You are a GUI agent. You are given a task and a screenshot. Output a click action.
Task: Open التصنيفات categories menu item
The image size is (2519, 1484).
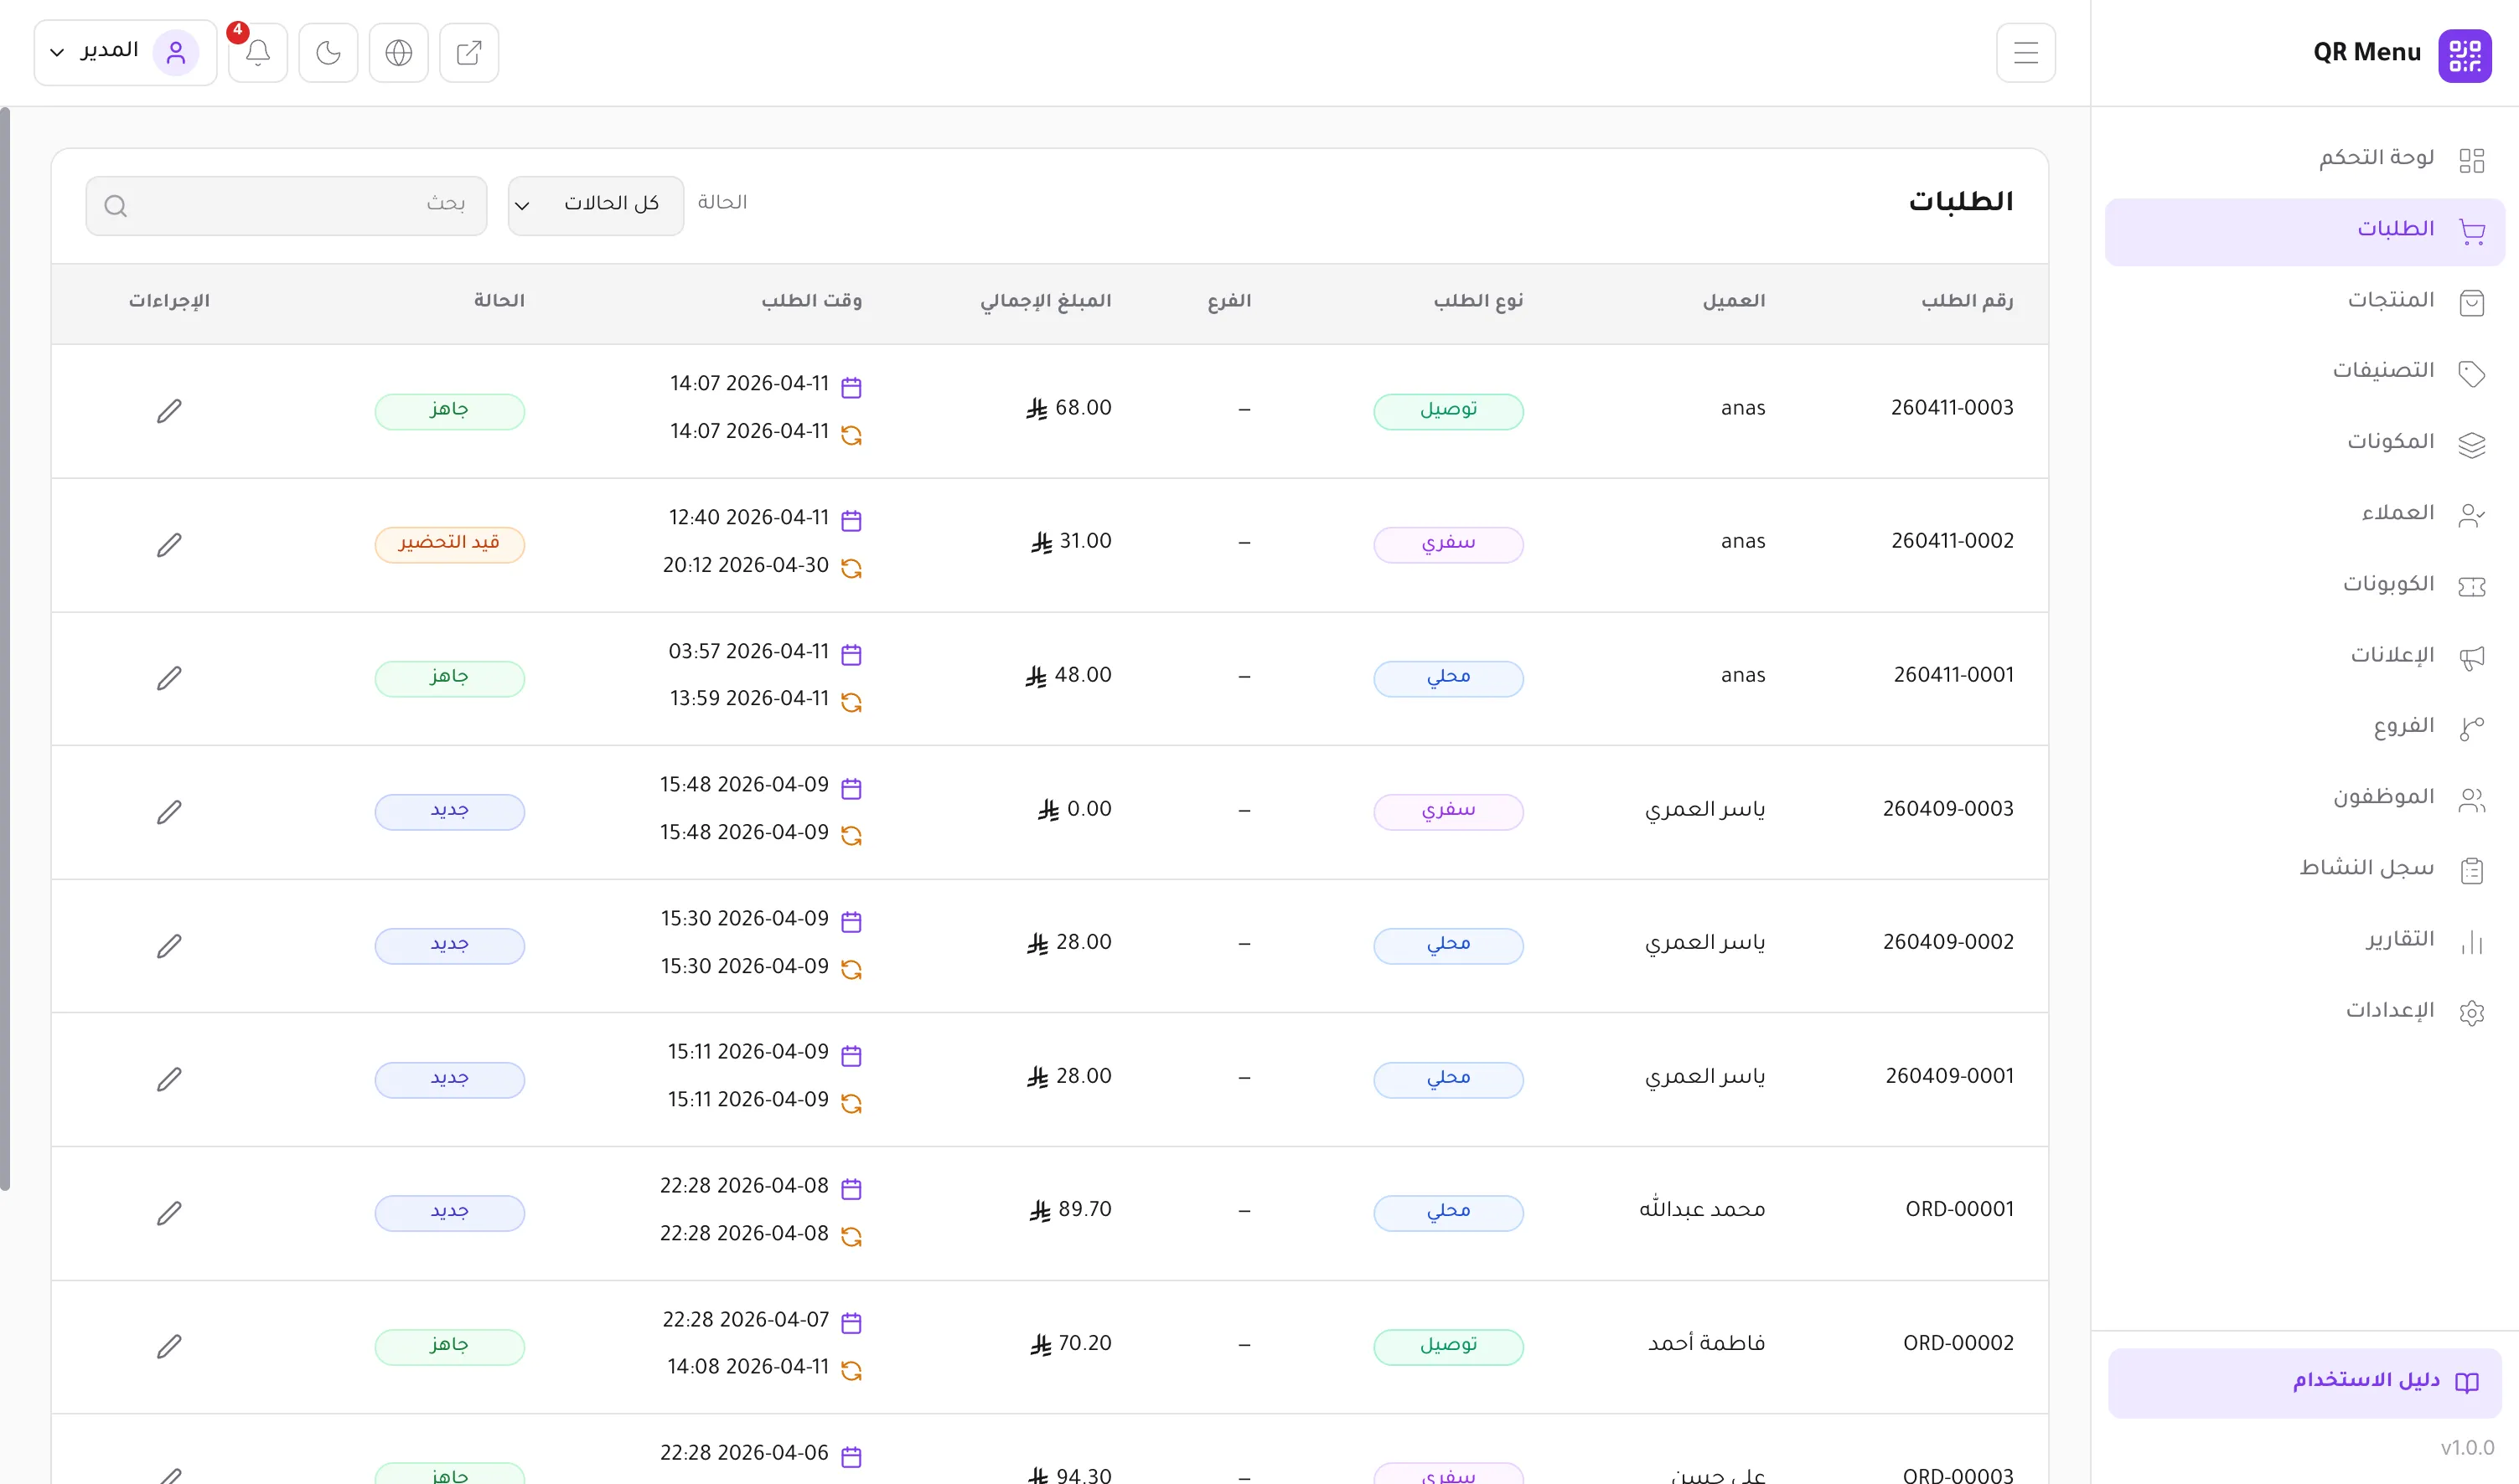(2305, 373)
